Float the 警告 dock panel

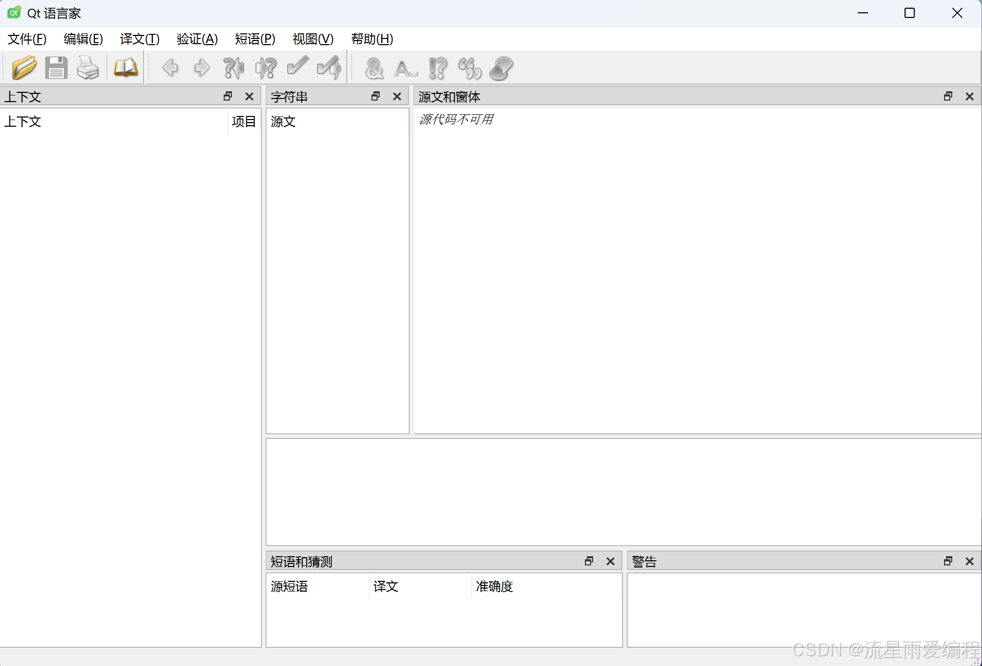click(x=948, y=561)
